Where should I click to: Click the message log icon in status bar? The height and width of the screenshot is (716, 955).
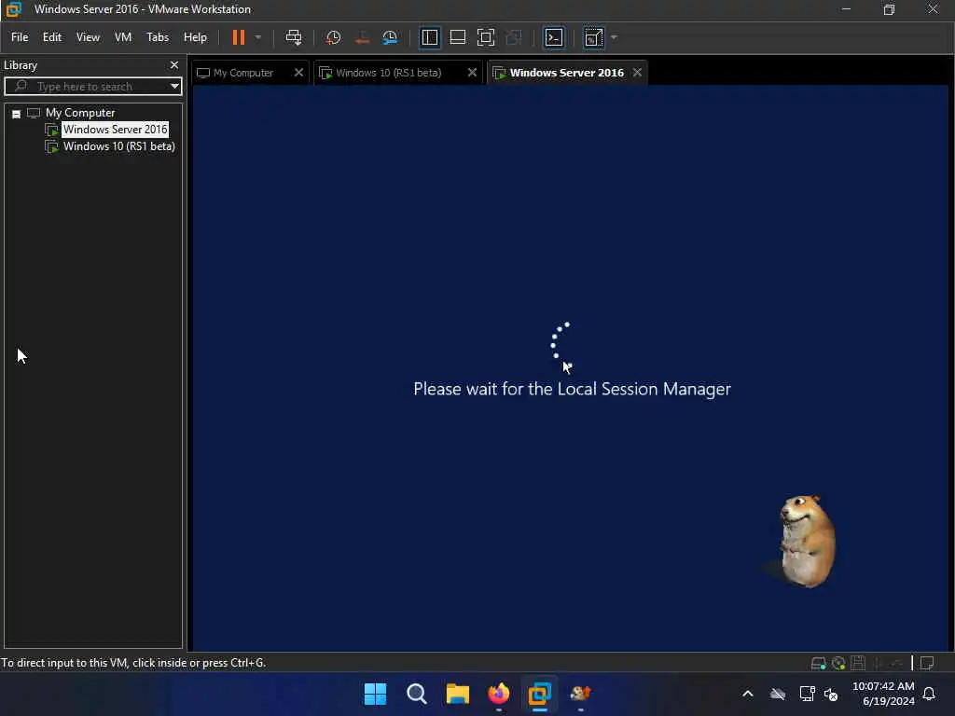[x=927, y=663]
